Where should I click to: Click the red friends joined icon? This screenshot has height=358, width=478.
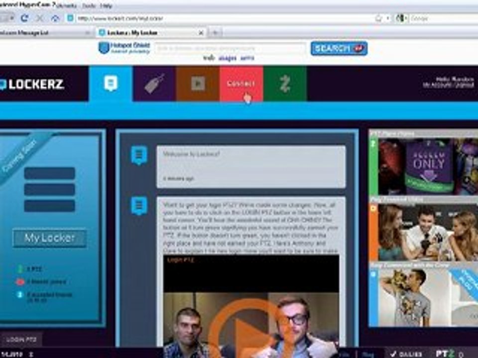(20, 282)
